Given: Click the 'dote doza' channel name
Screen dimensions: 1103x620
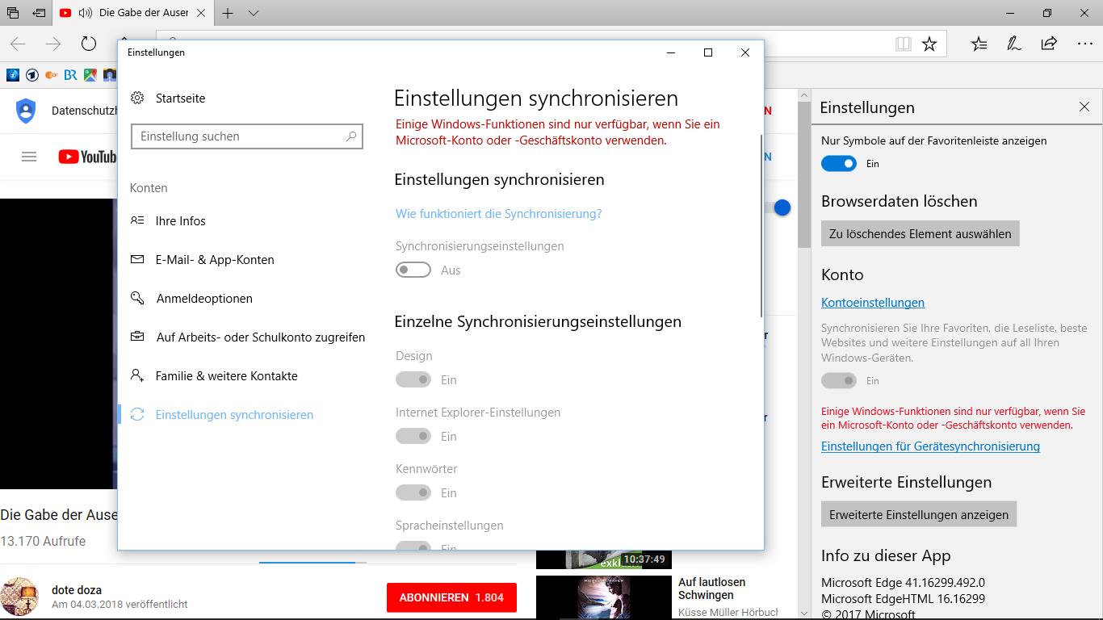Looking at the screenshot, I should (x=77, y=590).
